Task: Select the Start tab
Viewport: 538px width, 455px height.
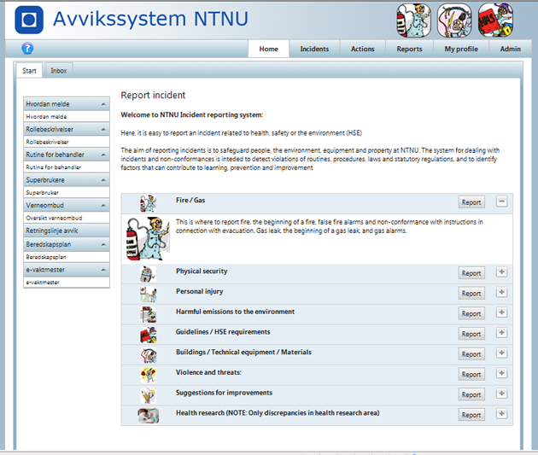Action: coord(29,71)
